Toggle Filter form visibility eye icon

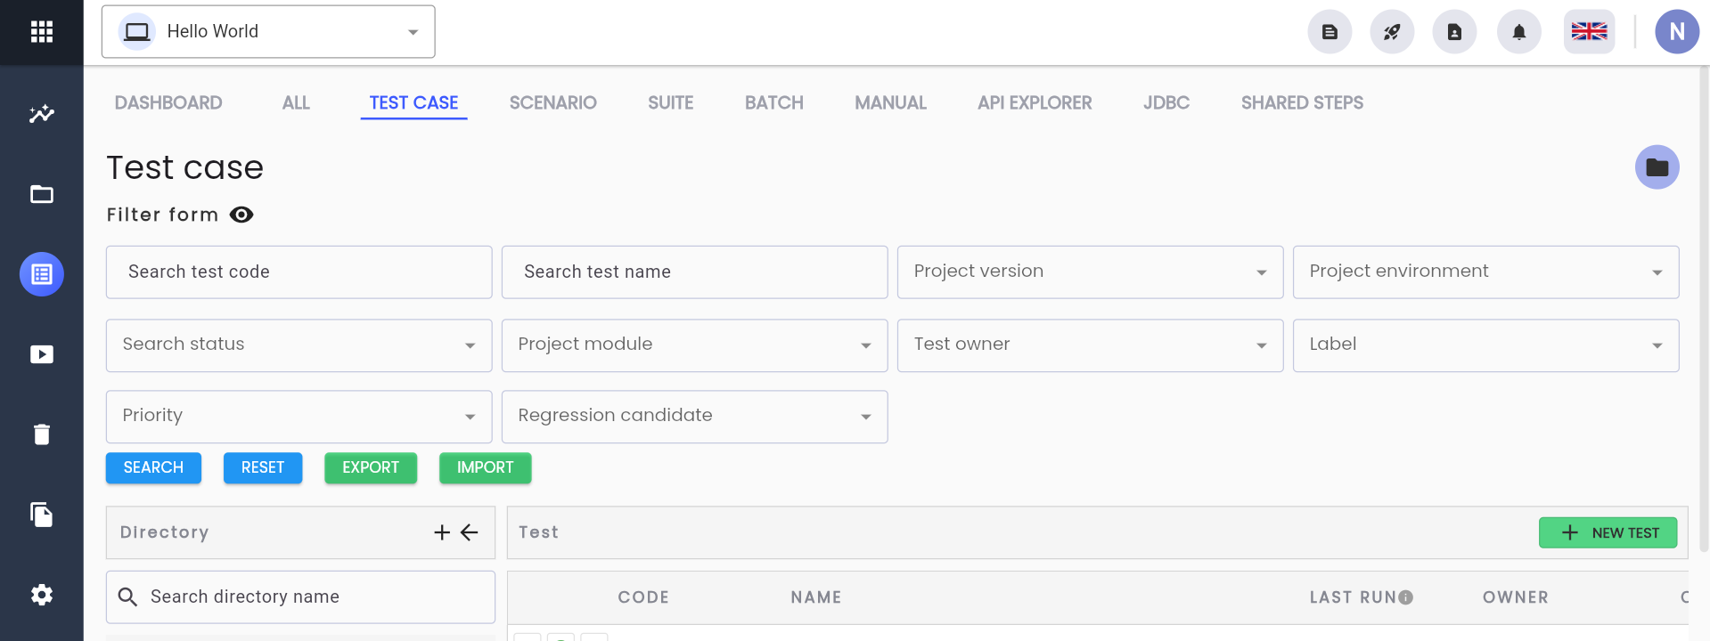tap(241, 215)
